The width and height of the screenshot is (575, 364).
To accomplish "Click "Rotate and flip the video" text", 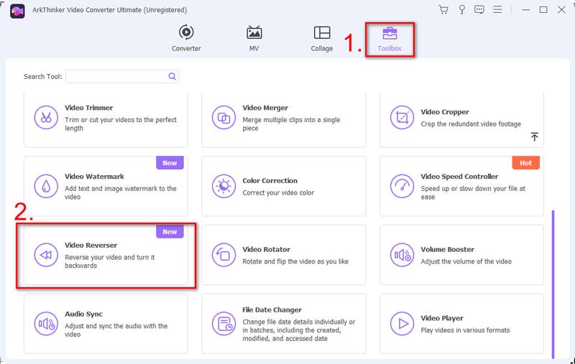I will click(x=295, y=261).
